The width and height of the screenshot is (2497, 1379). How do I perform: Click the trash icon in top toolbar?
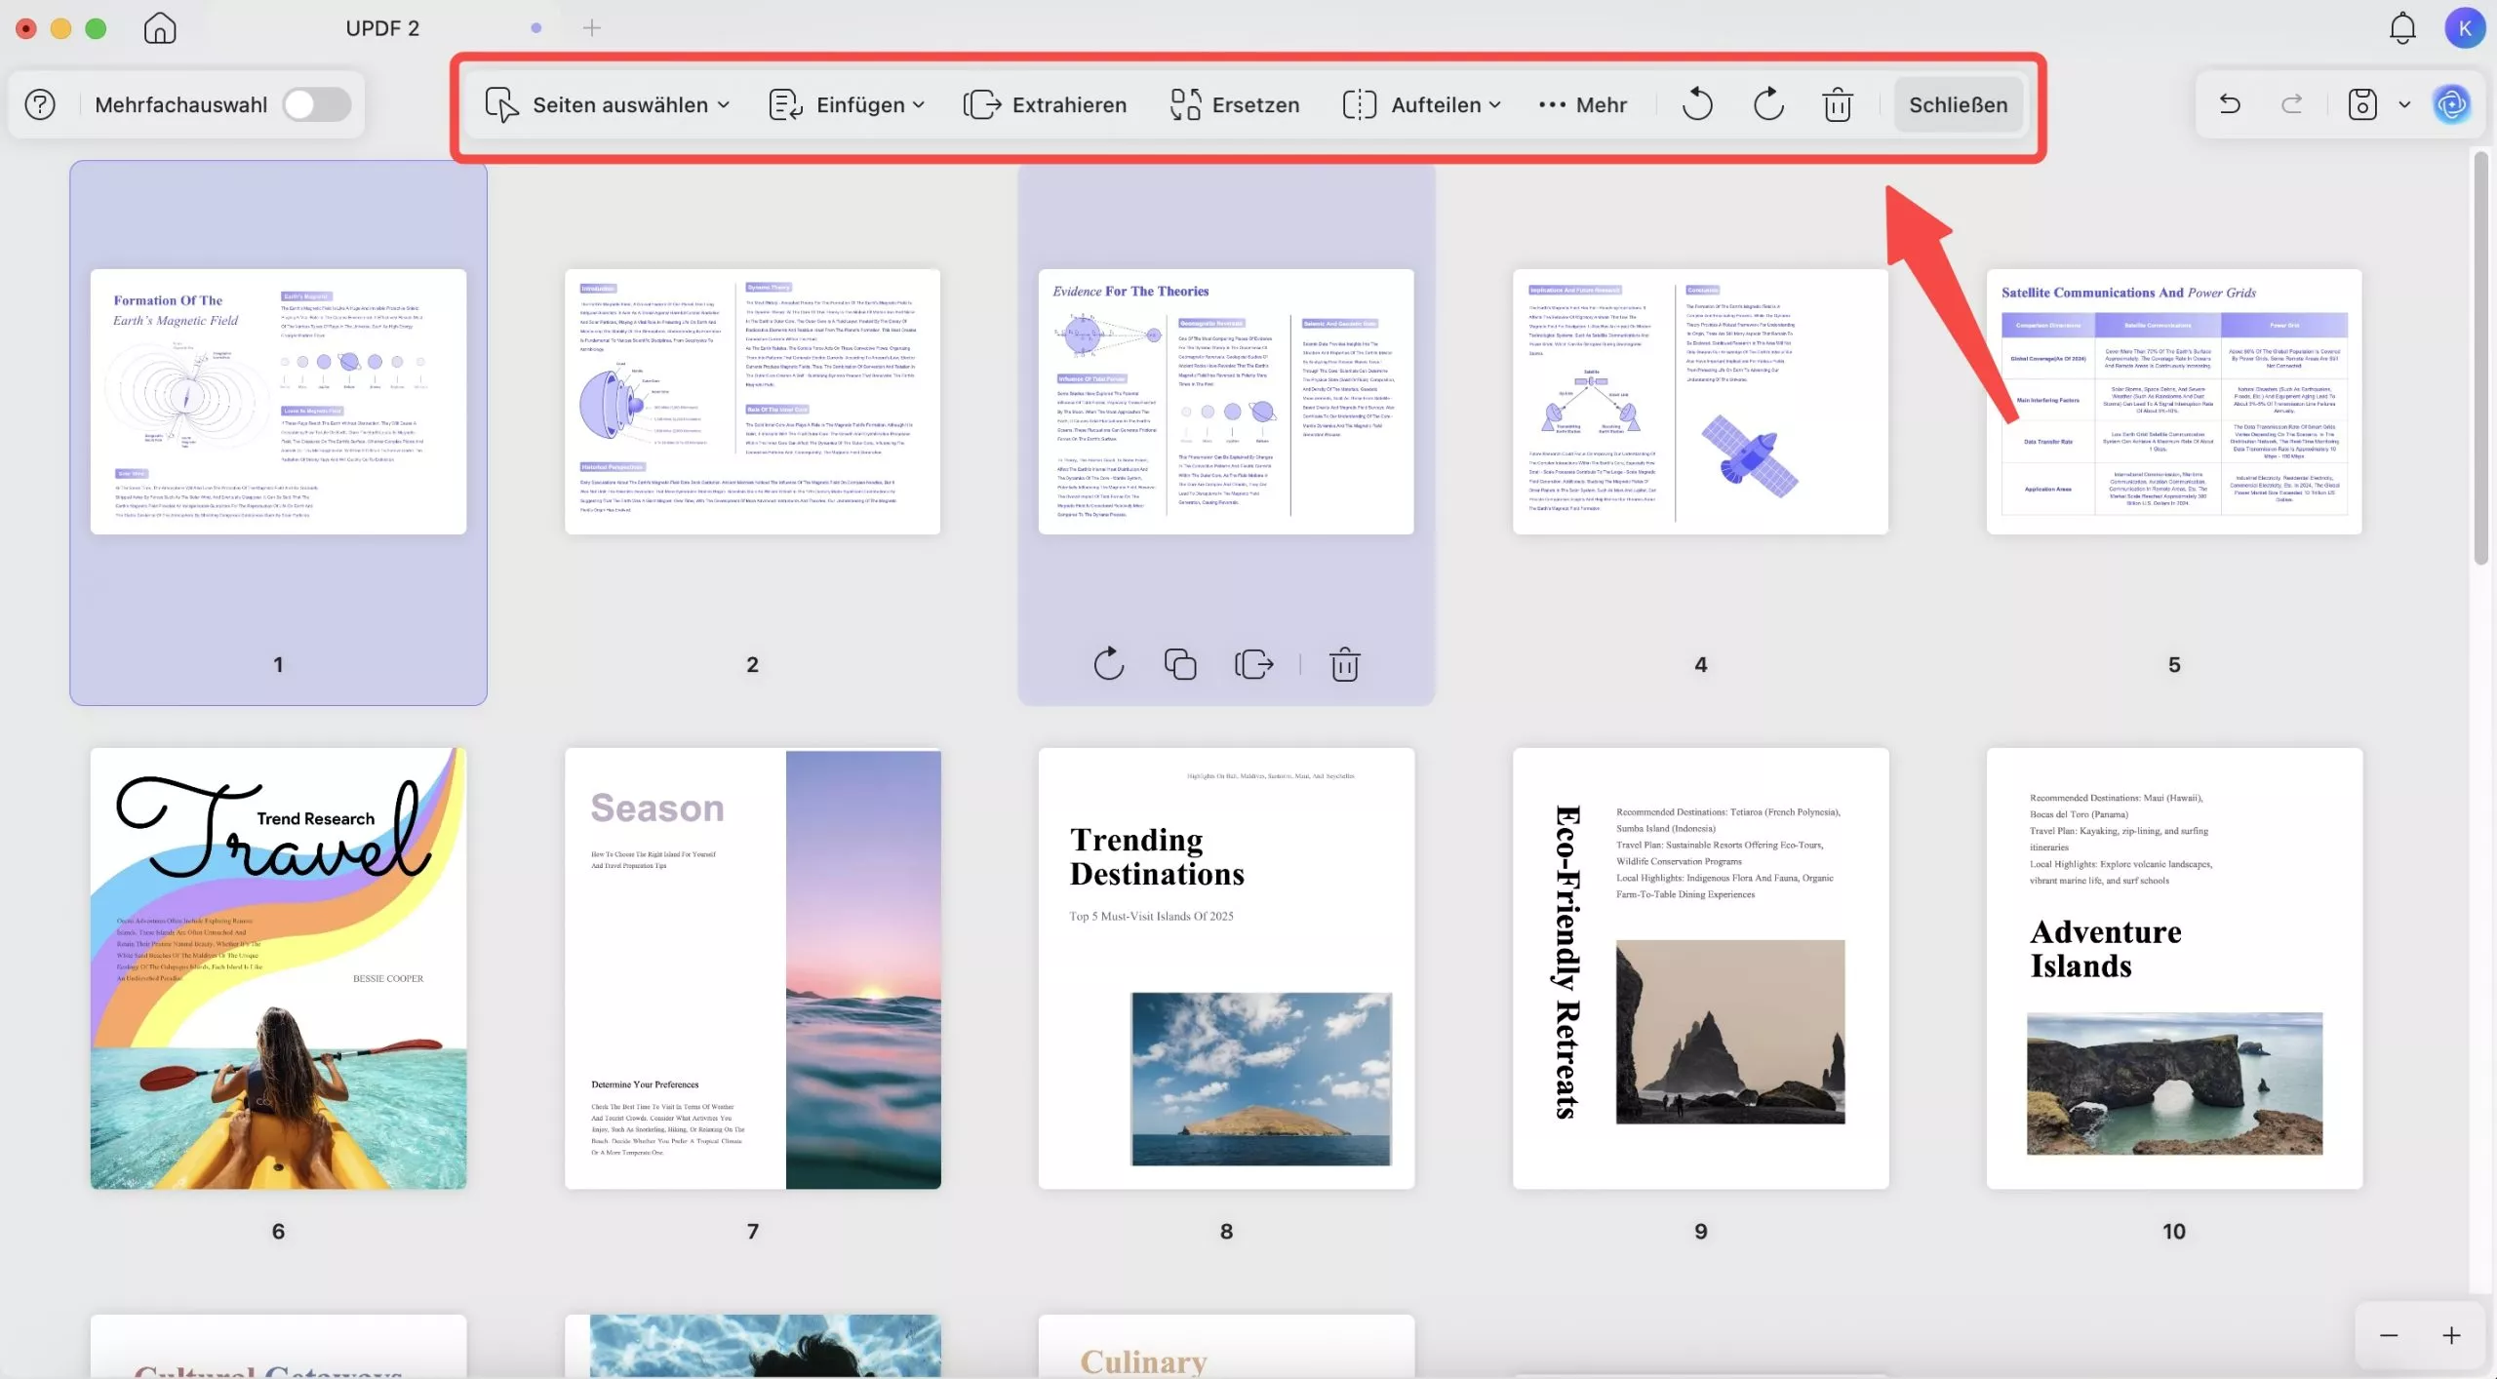[x=1838, y=104]
